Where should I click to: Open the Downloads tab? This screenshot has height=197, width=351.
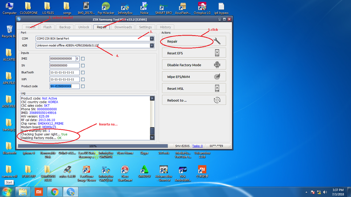coord(123,27)
